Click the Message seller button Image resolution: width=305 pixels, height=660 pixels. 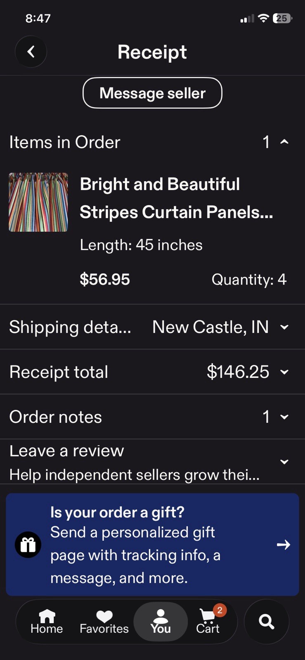152,93
